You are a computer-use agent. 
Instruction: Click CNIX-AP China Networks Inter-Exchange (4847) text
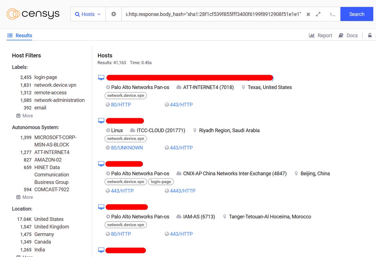pos(235,173)
